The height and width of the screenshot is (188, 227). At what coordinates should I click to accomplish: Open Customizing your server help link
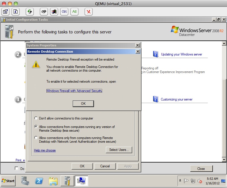(x=177, y=99)
